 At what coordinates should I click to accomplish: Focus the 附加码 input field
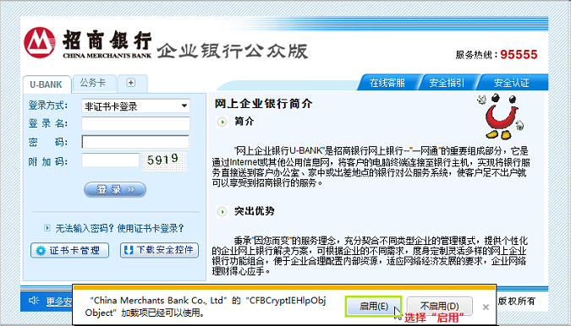[x=110, y=160]
